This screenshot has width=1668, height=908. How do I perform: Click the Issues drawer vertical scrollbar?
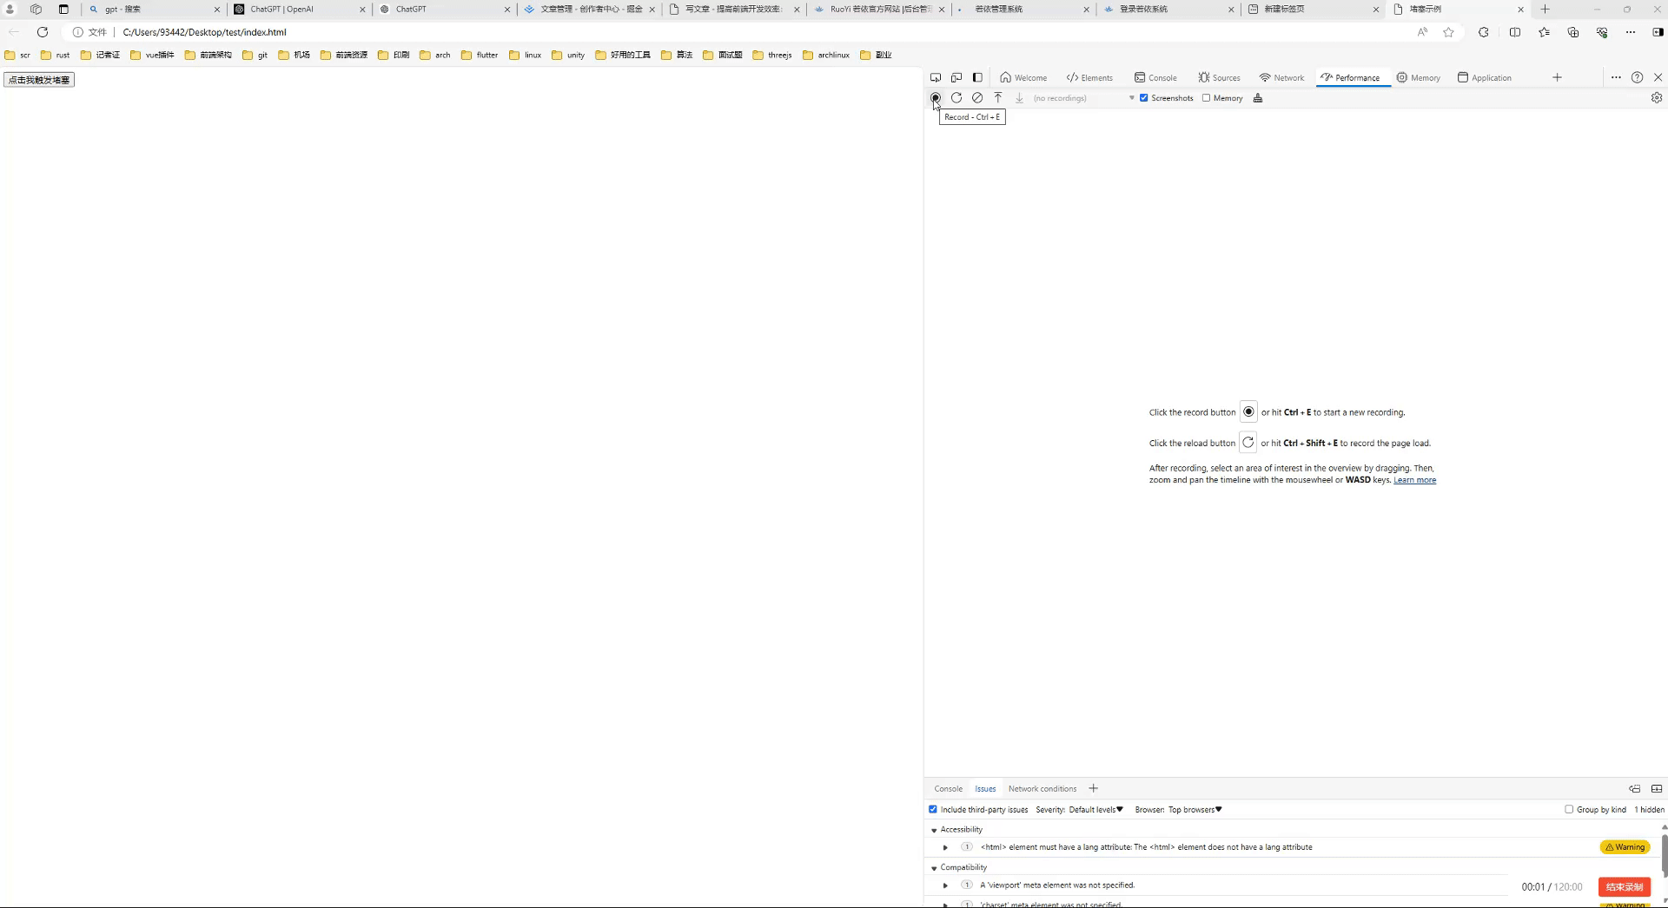(x=1664, y=855)
